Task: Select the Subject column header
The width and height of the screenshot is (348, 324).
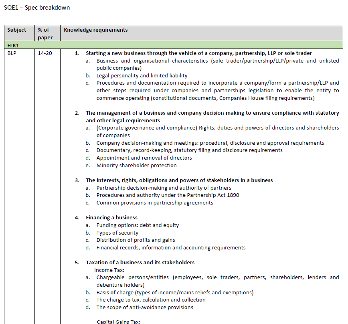Action: pyautogui.click(x=19, y=34)
